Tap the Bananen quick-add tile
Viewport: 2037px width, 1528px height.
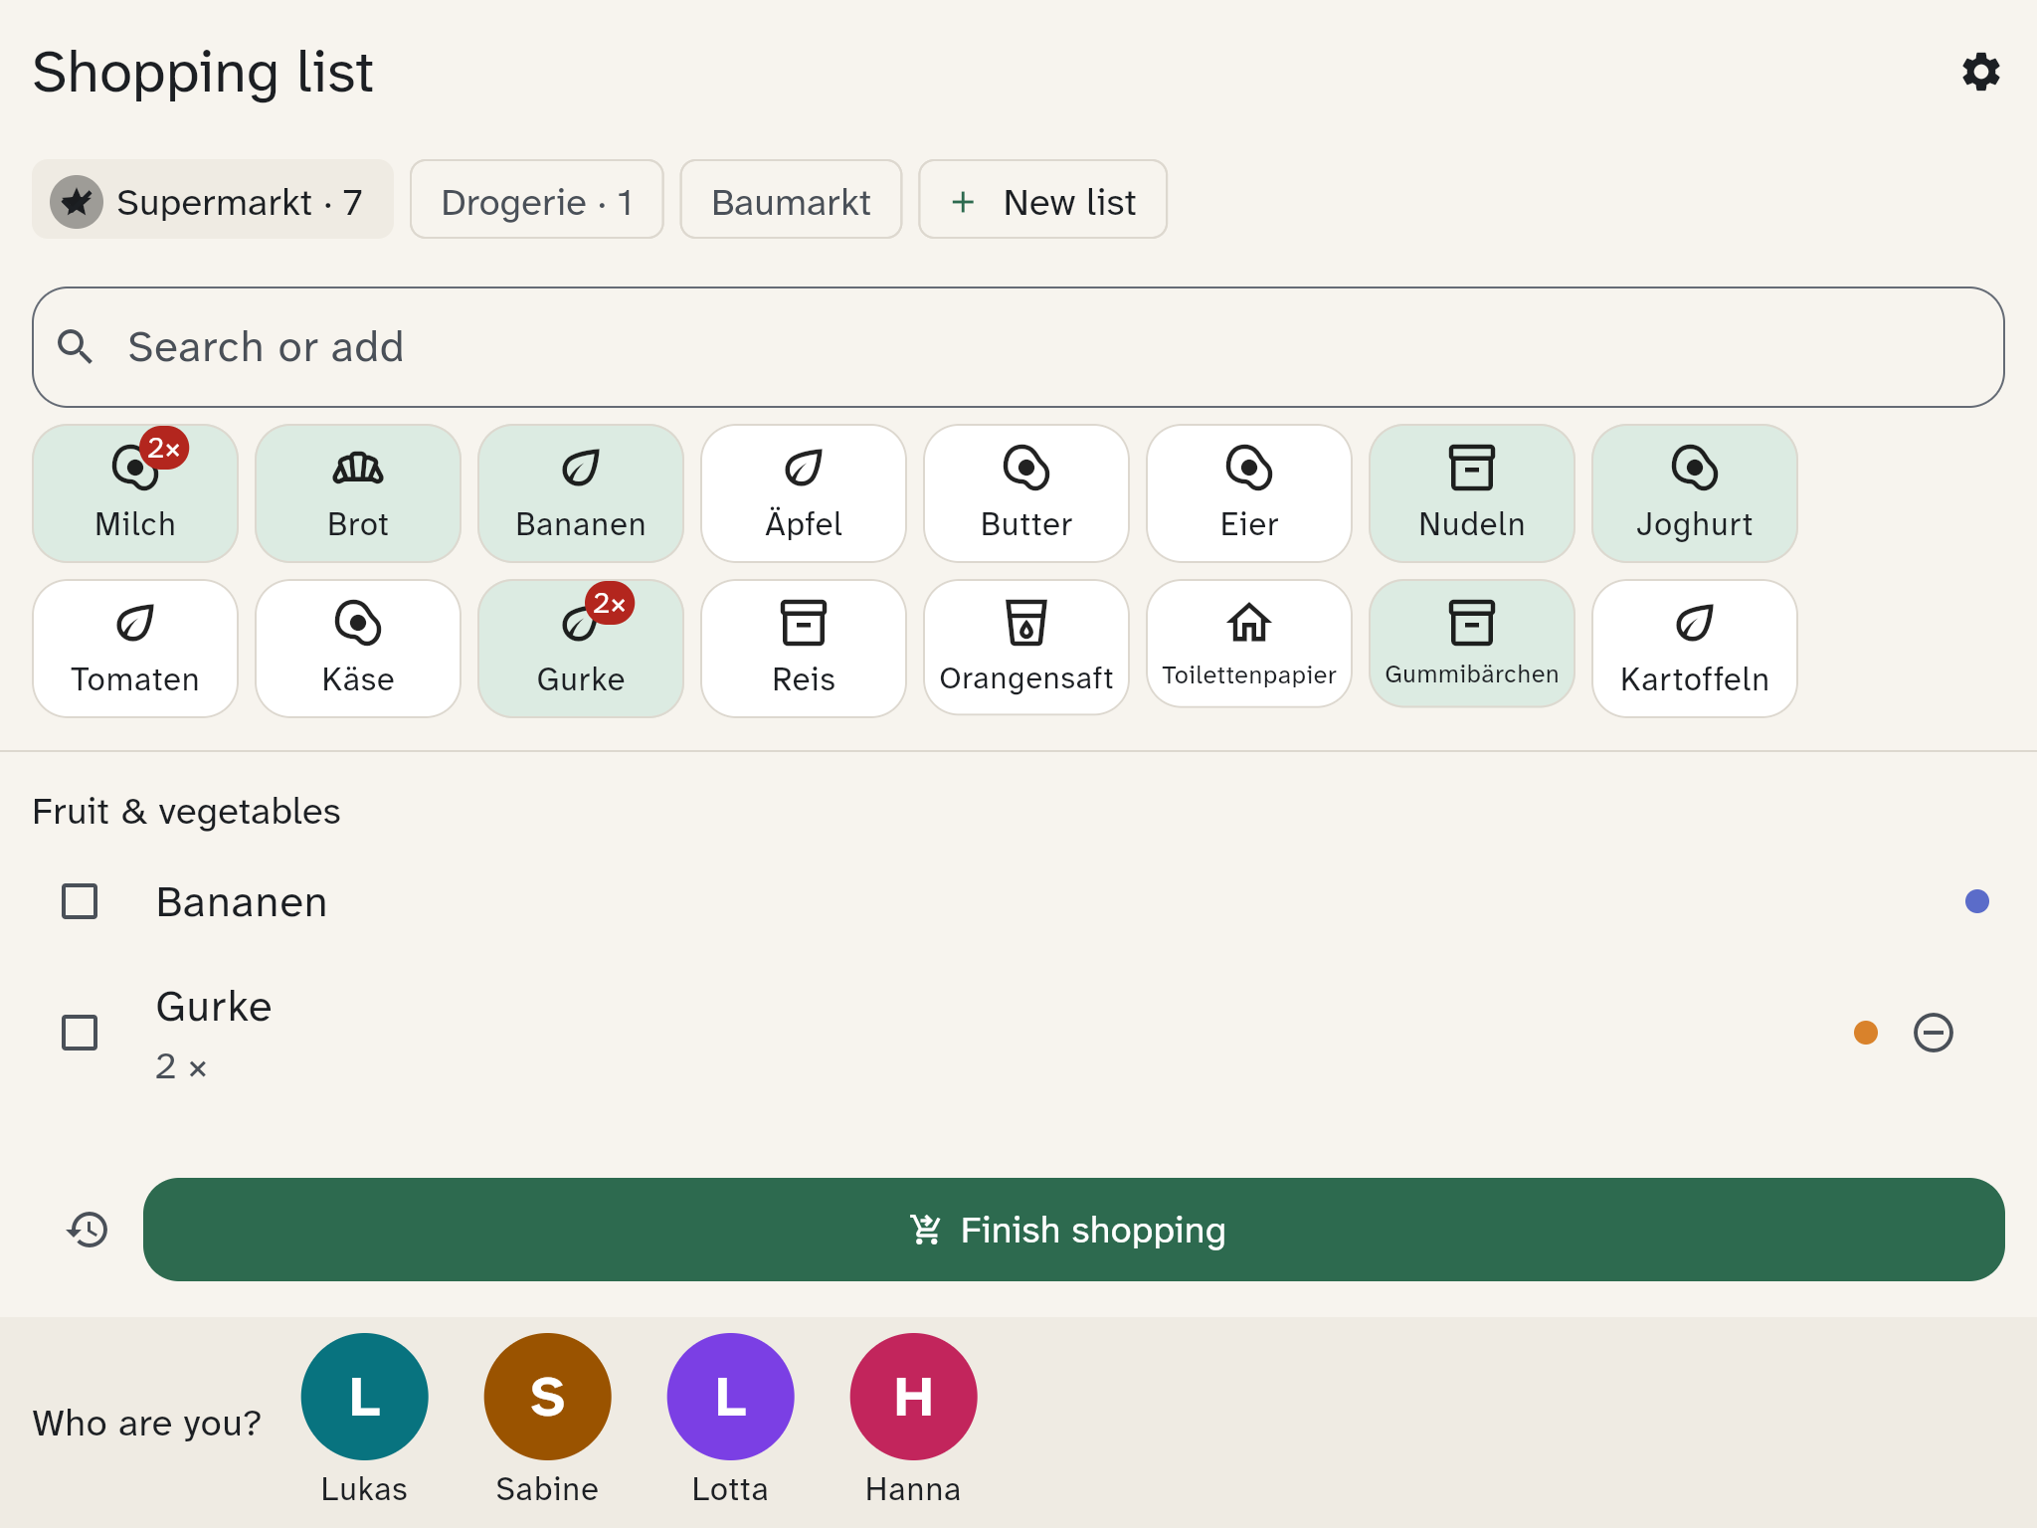pyautogui.click(x=581, y=493)
